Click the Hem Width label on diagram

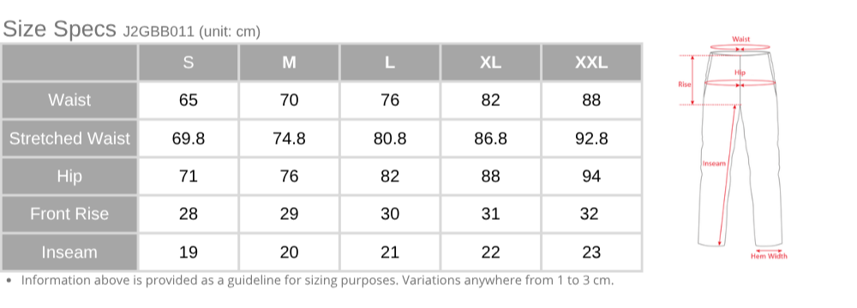pyautogui.click(x=769, y=256)
